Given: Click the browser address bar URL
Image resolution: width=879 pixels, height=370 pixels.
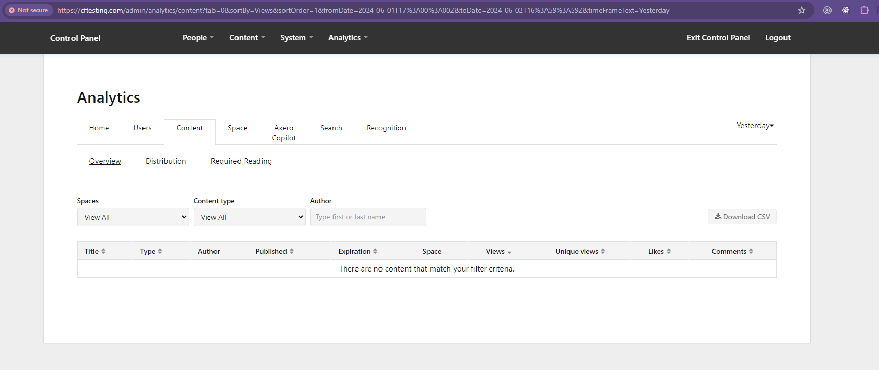Looking at the screenshot, I should (x=363, y=10).
